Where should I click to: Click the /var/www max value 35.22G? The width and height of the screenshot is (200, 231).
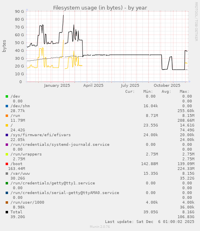(187, 178)
